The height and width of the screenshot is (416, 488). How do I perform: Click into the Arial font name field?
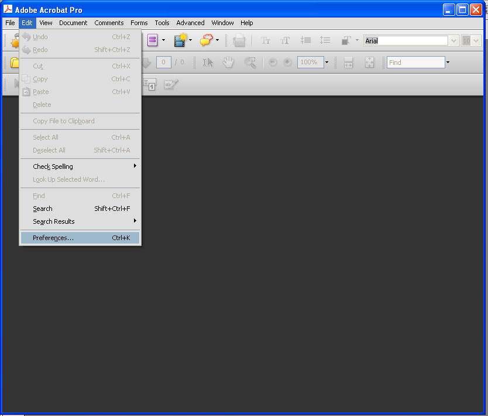click(406, 41)
